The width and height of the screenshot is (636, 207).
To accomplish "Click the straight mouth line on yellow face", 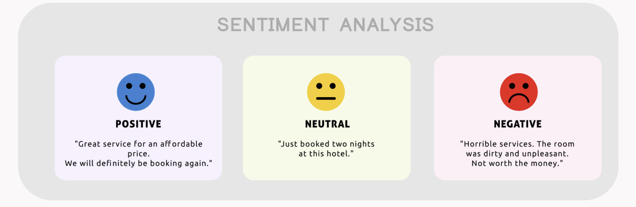I will click(326, 98).
